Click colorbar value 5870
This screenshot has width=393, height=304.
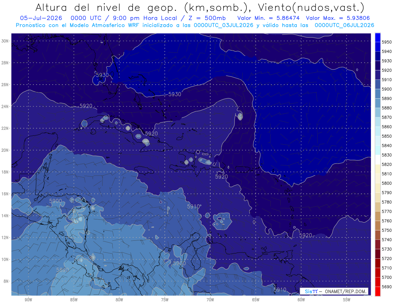click(386, 117)
